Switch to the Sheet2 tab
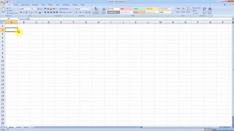Image resolution: width=234 pixels, height=131 pixels. (x=19, y=127)
